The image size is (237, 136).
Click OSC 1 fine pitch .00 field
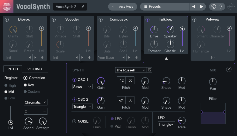pos(130,81)
